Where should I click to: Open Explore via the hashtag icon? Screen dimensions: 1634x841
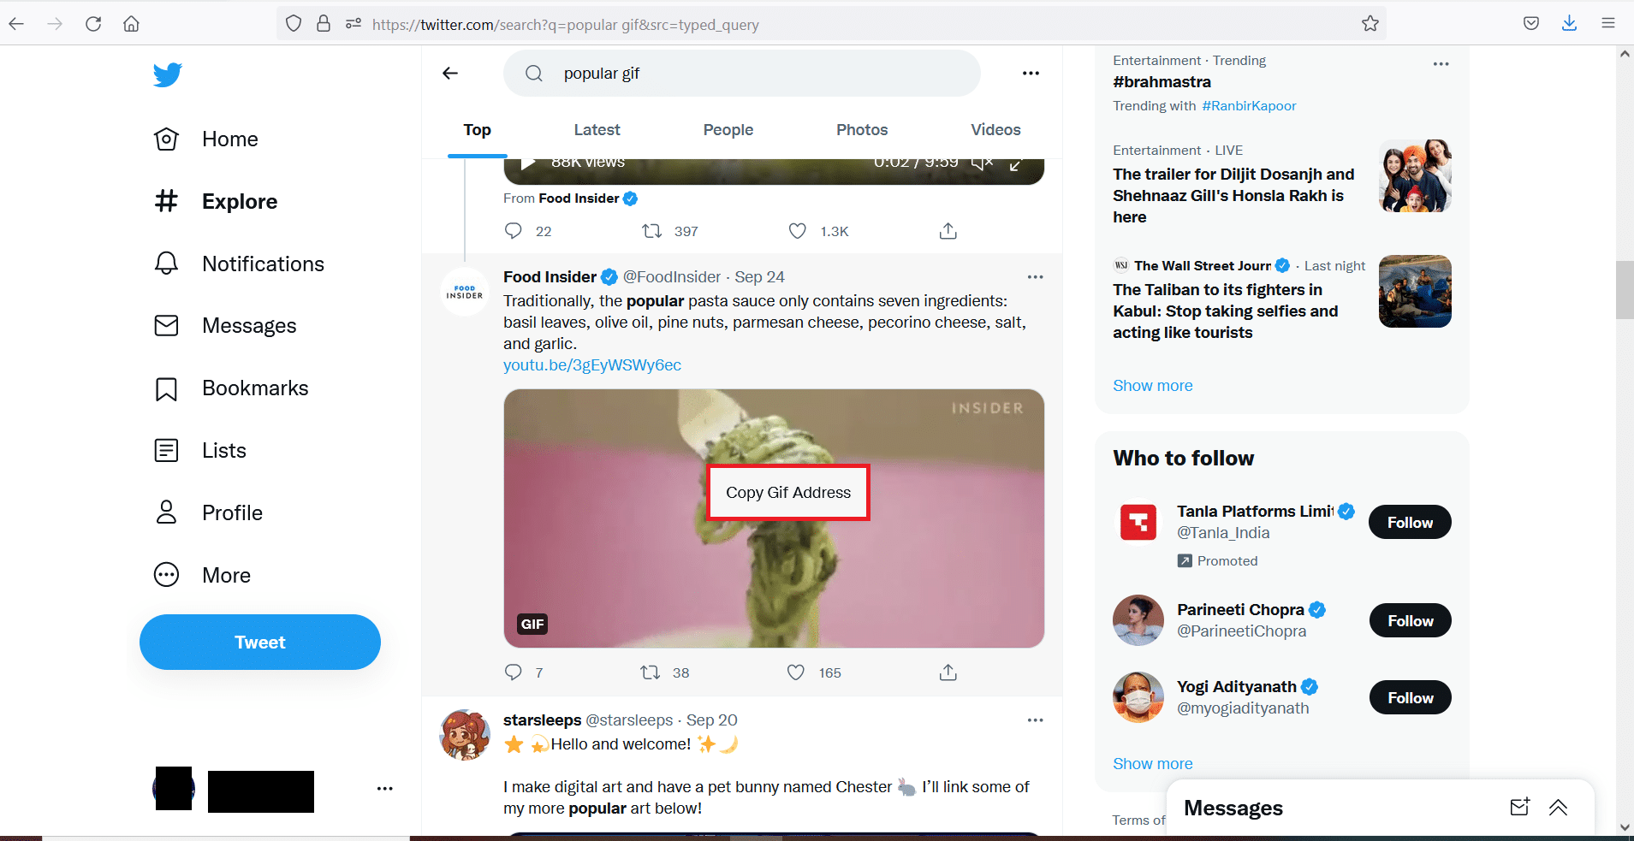coord(168,201)
